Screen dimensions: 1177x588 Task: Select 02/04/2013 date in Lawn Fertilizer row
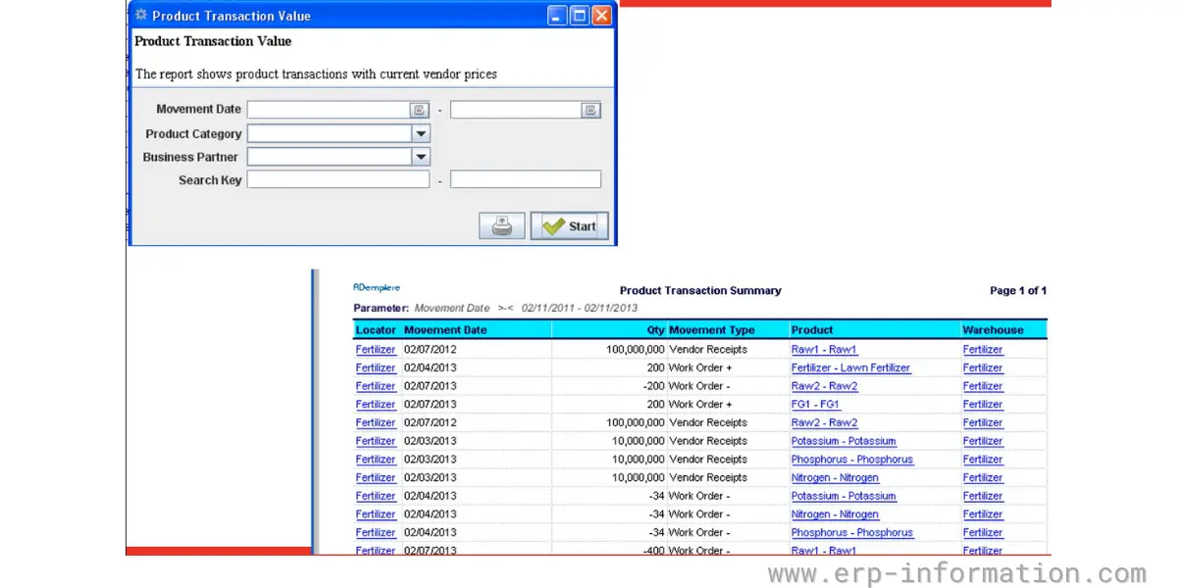pyautogui.click(x=431, y=368)
